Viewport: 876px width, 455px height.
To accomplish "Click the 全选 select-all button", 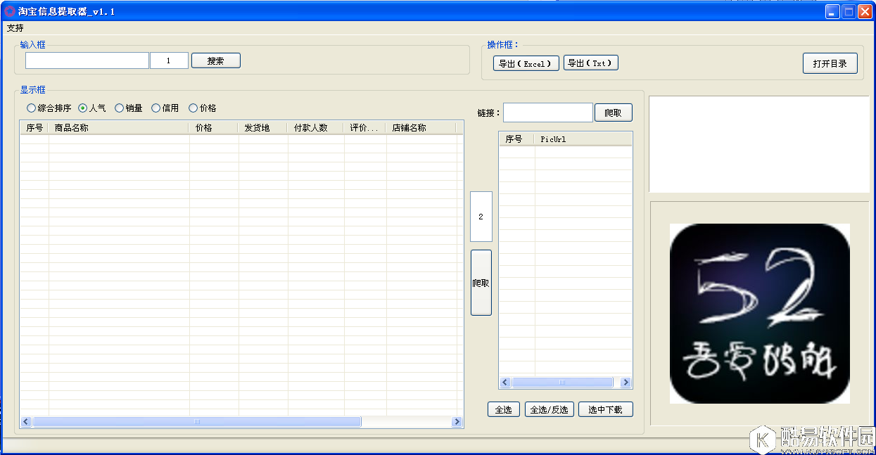I will (x=503, y=409).
